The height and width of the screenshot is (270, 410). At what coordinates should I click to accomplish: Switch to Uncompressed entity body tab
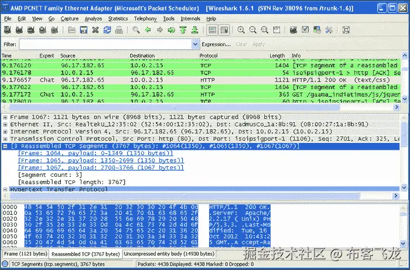169,254
